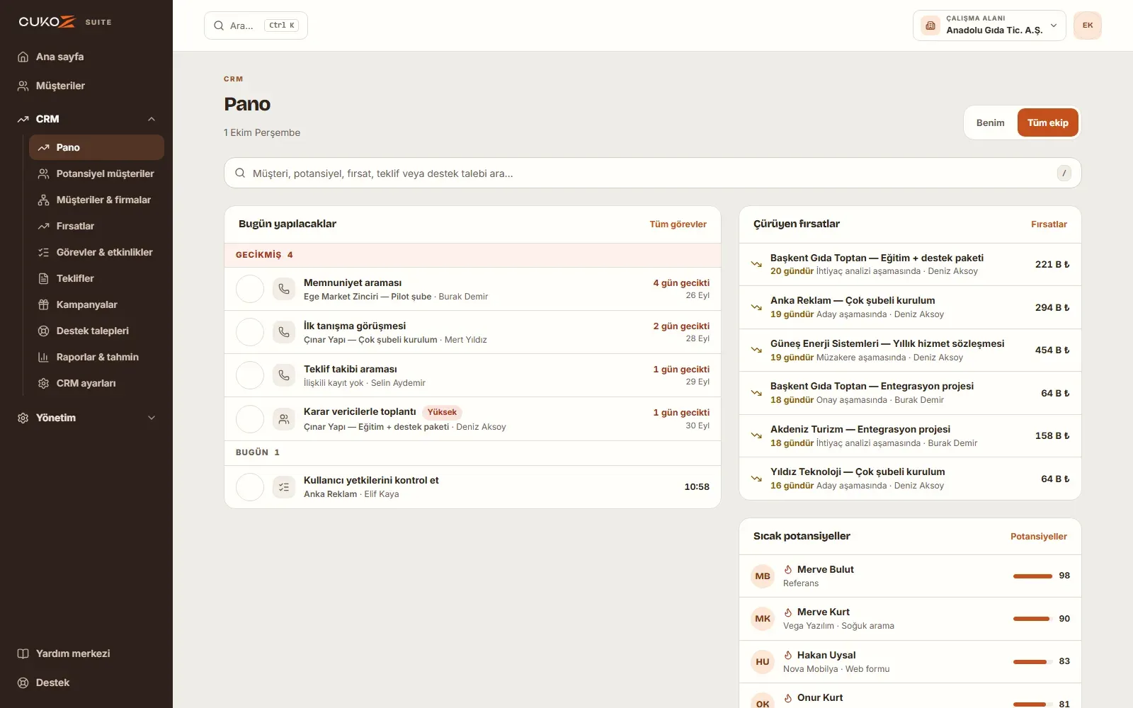1133x708 pixels.
Task: Click Merve Bulut's score bar showing 98
Action: 1032,576
